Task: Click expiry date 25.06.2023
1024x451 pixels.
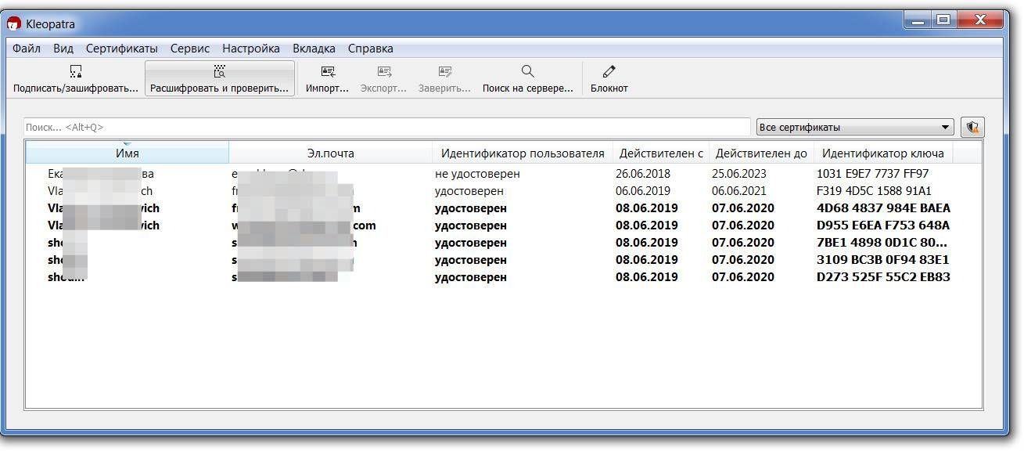Action: pos(739,174)
